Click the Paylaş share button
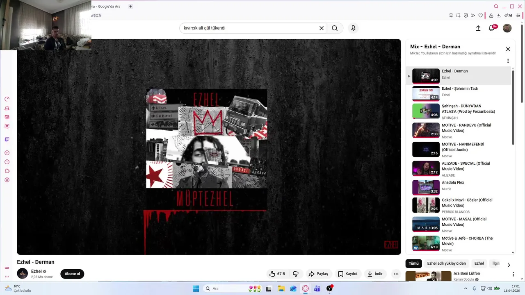The height and width of the screenshot is (295, 525). (x=318, y=274)
